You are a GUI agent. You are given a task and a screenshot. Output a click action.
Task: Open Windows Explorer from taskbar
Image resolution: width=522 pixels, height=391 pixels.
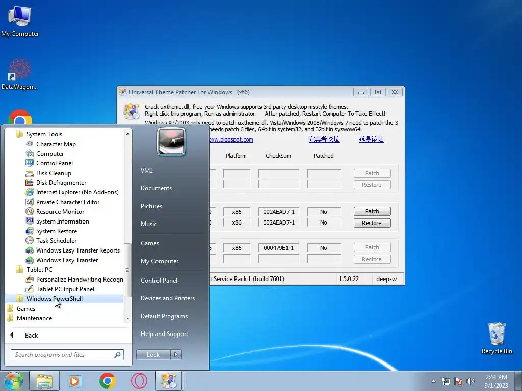point(44,381)
